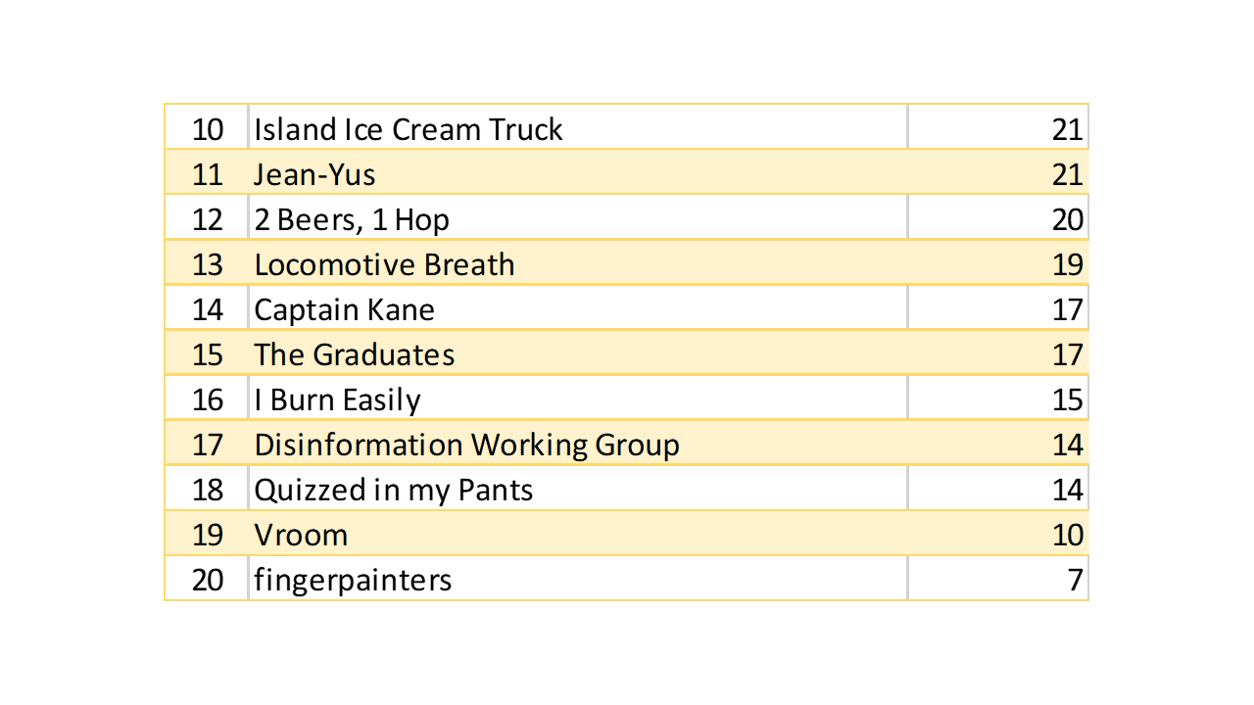1254x705 pixels.
Task: Click the Quizzed in my Pants team
Action: (x=393, y=490)
